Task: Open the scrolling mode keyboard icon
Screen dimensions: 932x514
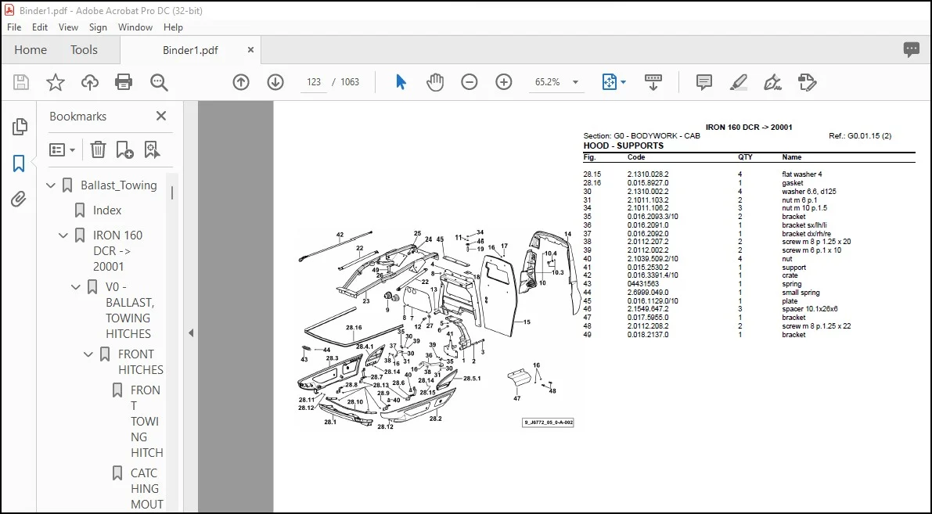Action: (x=653, y=82)
